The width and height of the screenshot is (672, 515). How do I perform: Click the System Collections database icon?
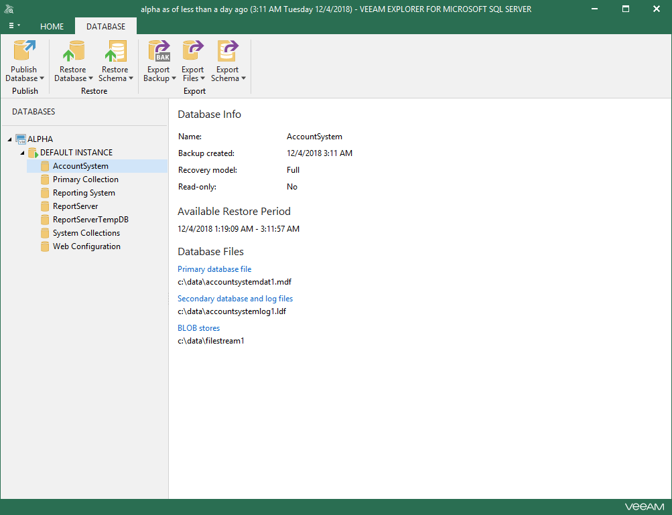[45, 233]
